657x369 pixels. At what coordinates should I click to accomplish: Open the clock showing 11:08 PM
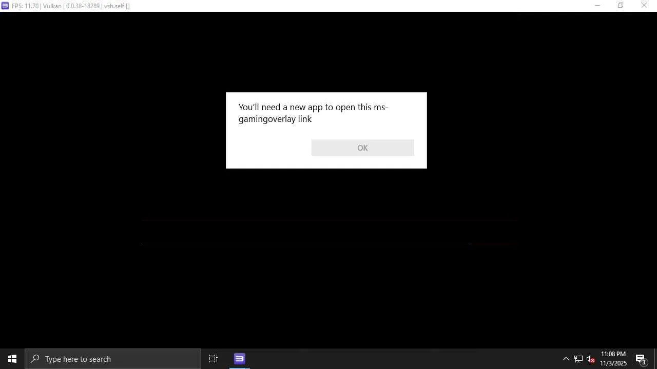click(613, 359)
